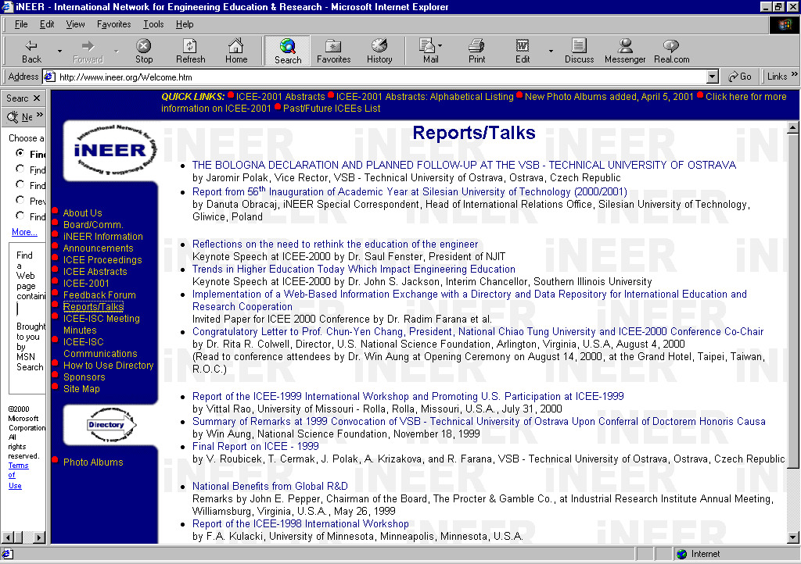
Task: Open the Forward button dropdown arrow
Action: [x=116, y=51]
